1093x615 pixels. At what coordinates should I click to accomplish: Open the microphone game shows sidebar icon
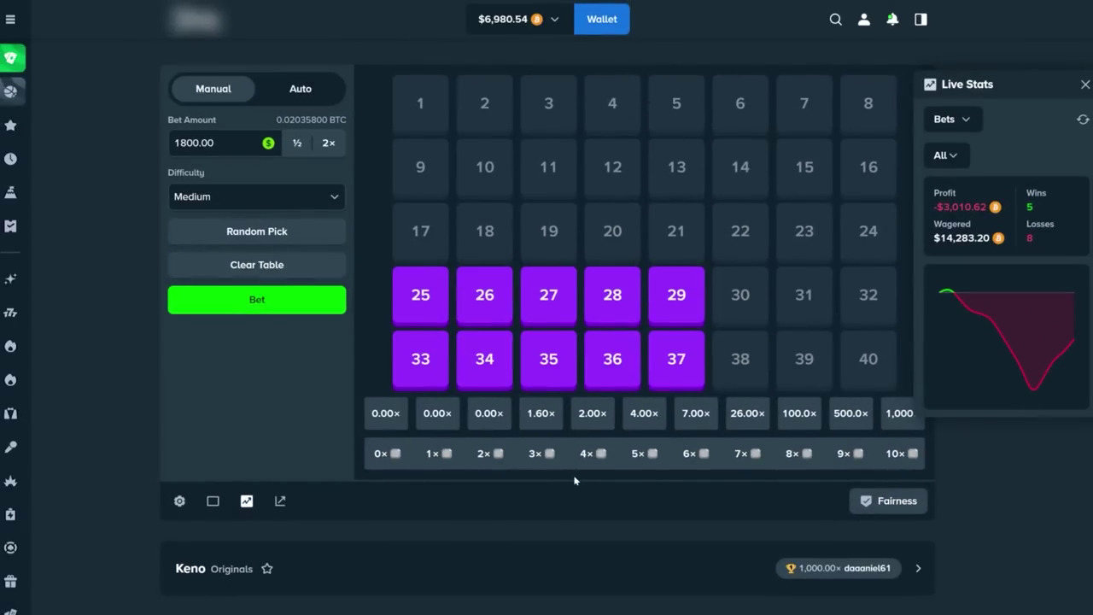point(10,447)
